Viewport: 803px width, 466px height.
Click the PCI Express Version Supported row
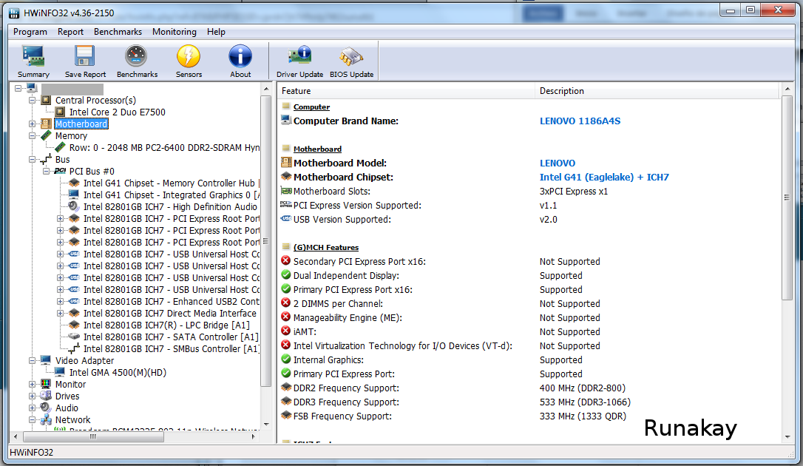529,206
